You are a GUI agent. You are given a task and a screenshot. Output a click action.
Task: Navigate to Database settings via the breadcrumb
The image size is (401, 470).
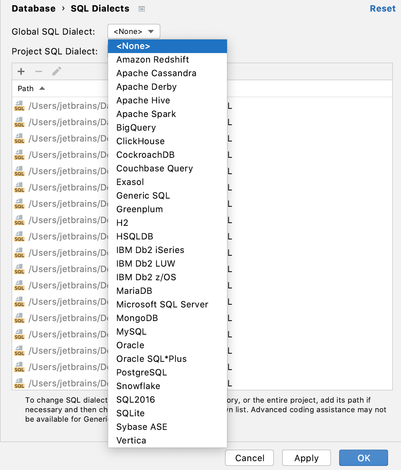point(34,9)
